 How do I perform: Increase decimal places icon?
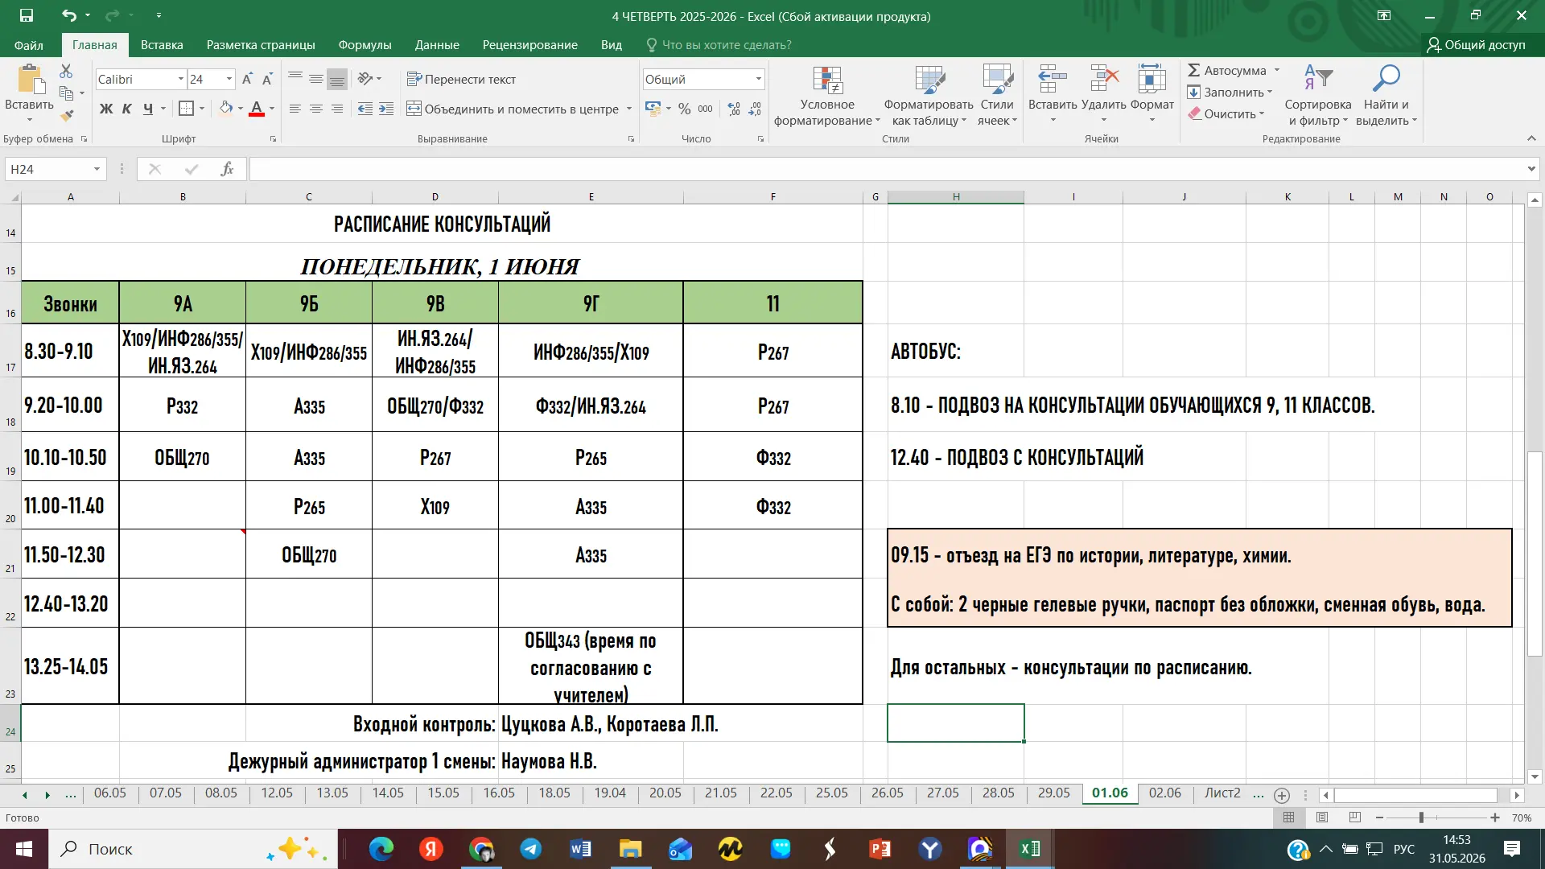(x=734, y=109)
